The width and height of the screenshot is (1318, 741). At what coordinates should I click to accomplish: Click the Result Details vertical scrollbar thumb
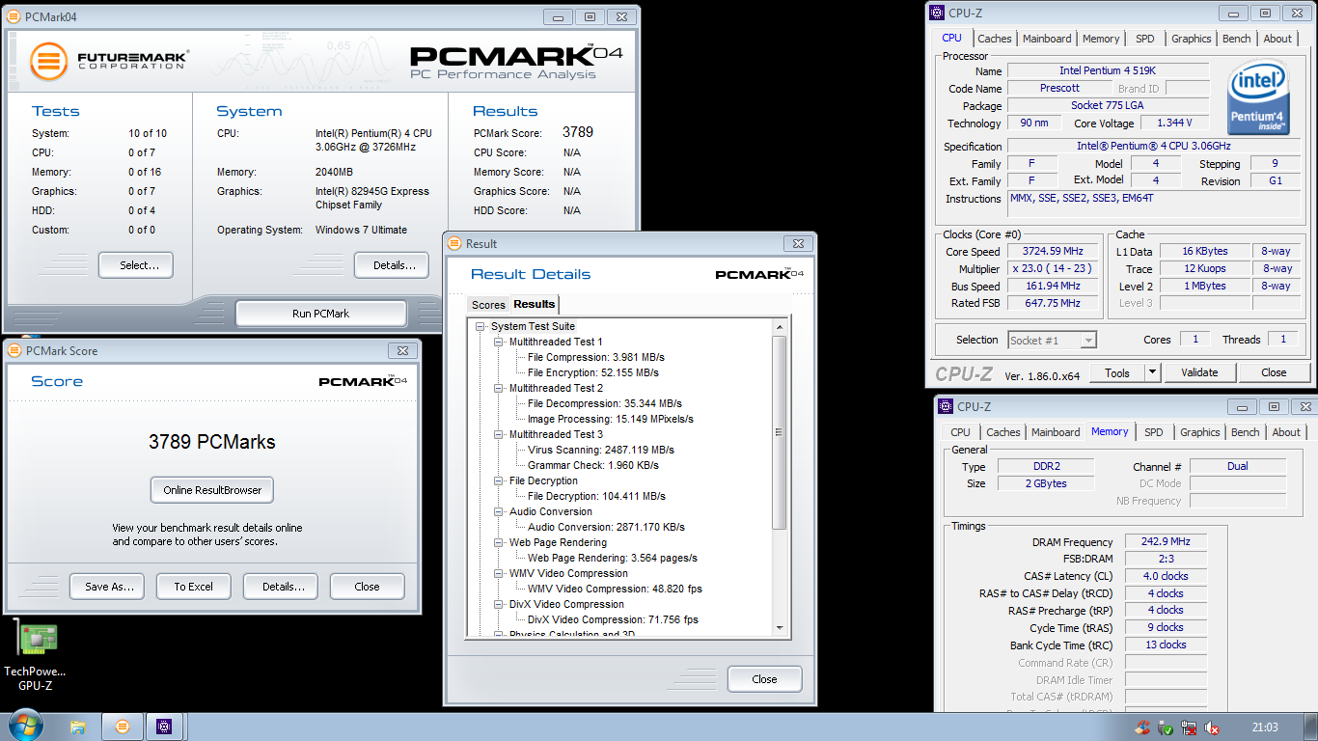click(x=780, y=432)
